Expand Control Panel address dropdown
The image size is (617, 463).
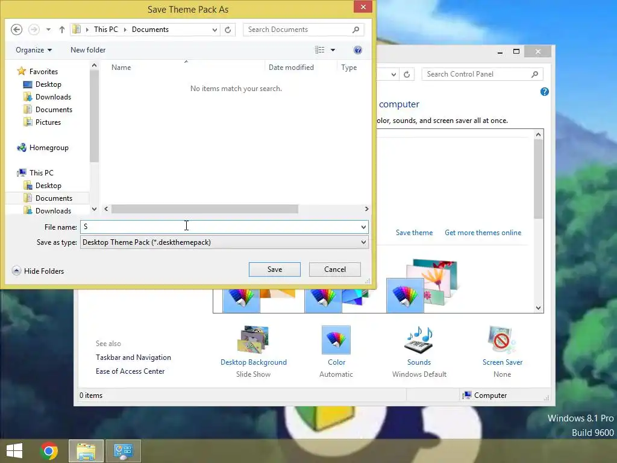click(x=393, y=74)
